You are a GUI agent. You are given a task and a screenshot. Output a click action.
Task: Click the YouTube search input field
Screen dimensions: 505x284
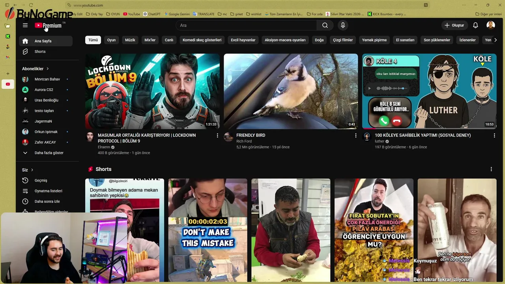point(246,25)
